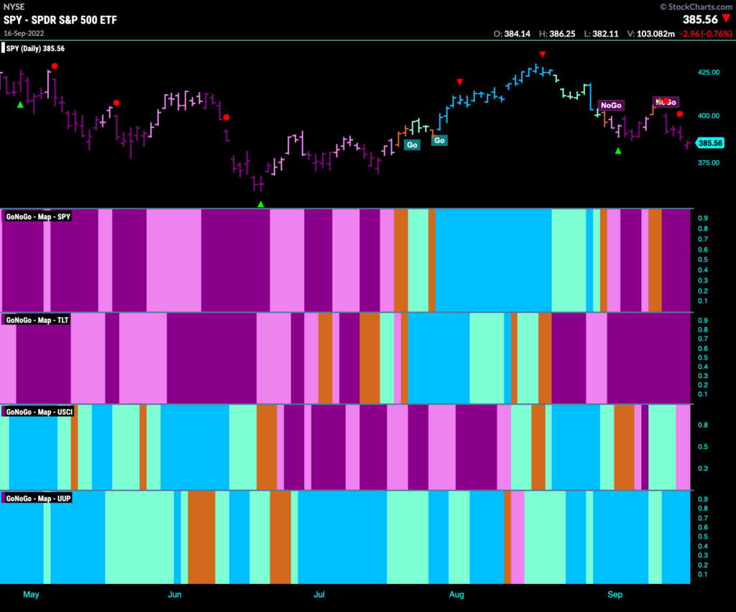This screenshot has width=736, height=612.
Task: Click the red dot at the June price gap
Action: click(x=226, y=117)
